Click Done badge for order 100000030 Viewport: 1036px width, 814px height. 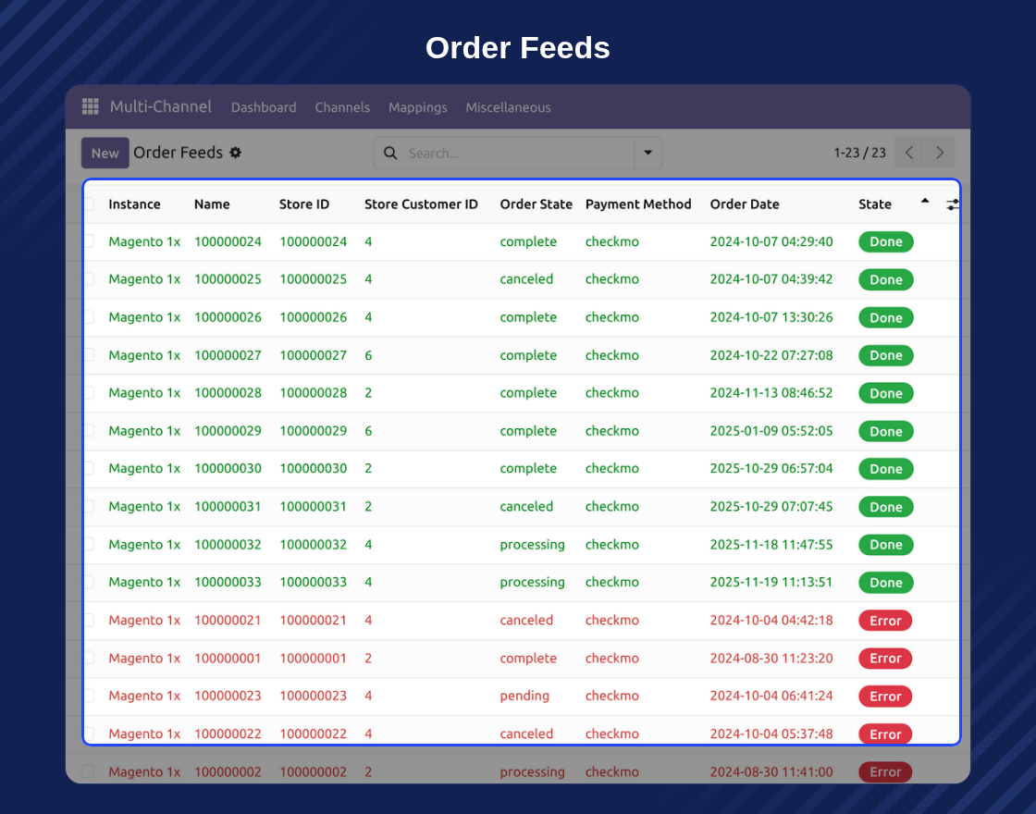tap(886, 469)
